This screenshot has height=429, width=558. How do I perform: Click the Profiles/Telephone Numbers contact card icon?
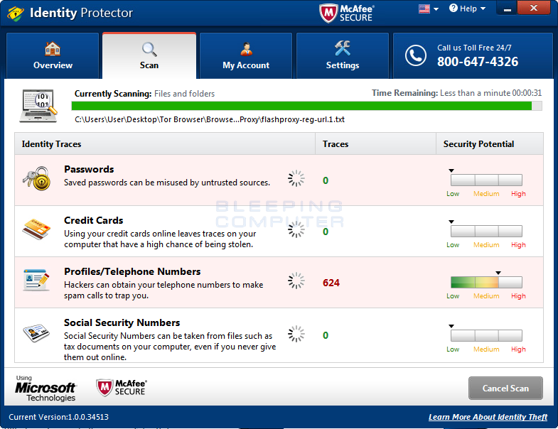tap(36, 280)
